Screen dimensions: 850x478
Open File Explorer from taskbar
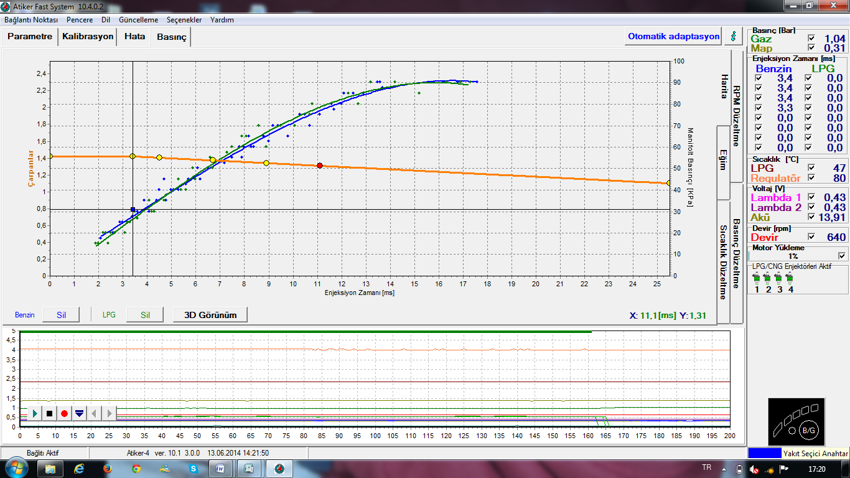point(50,468)
